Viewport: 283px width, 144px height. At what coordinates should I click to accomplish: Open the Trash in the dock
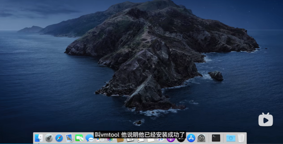click(241, 138)
